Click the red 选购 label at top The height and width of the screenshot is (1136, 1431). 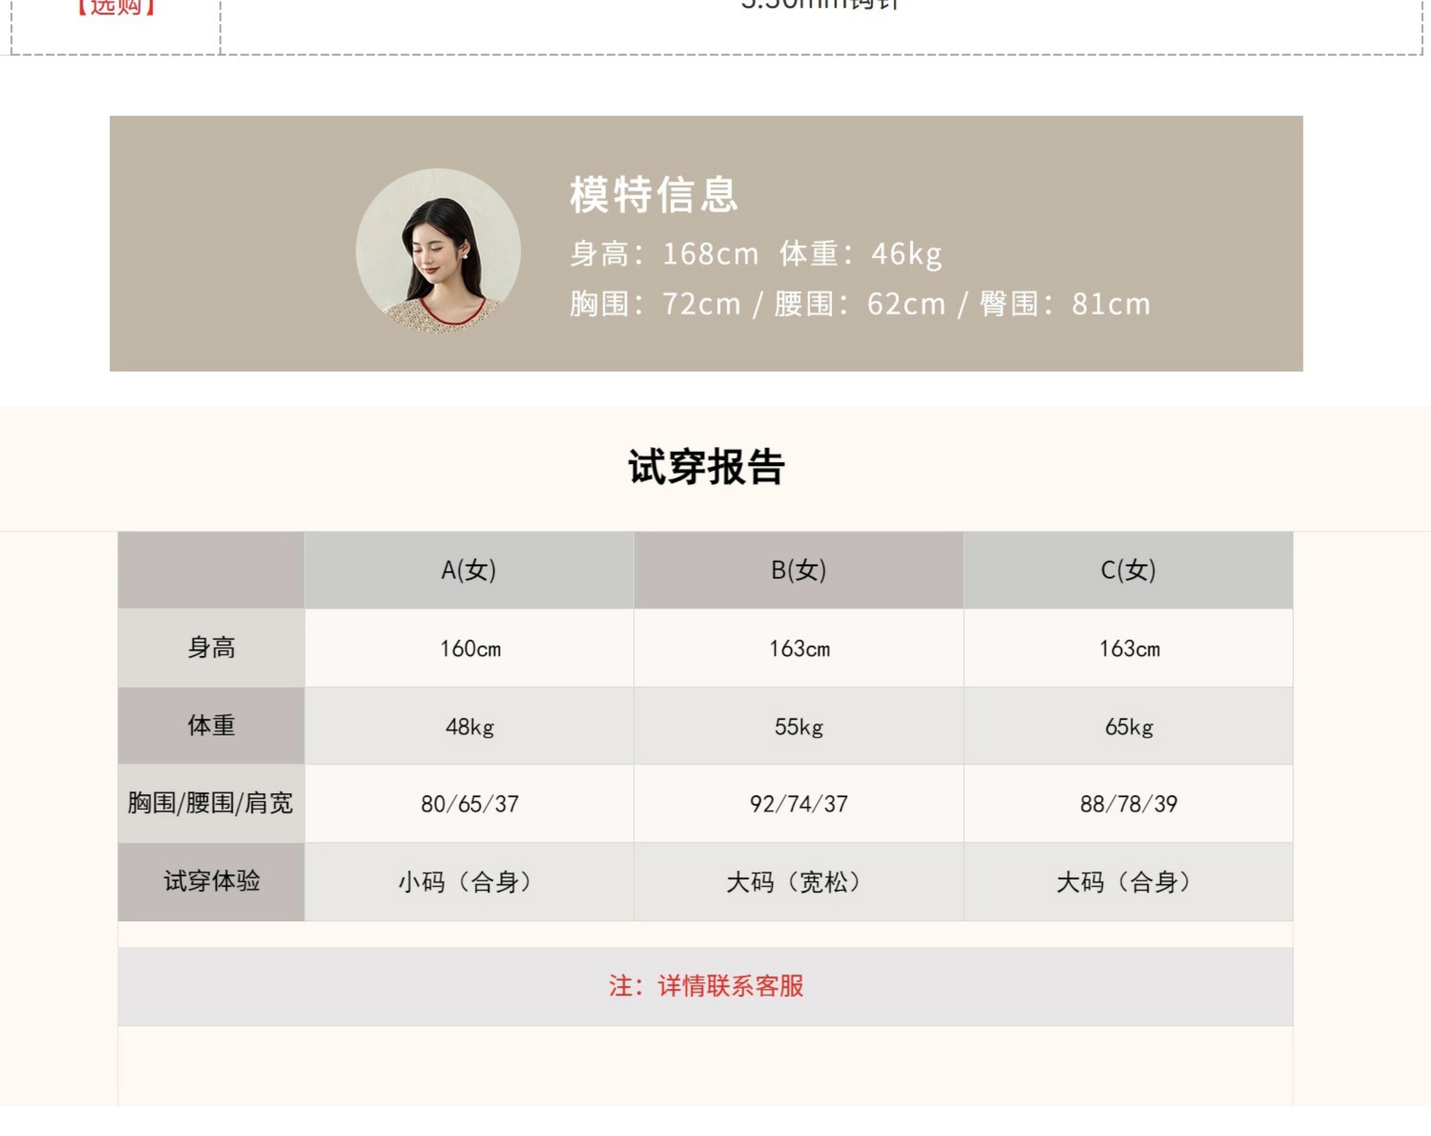(x=116, y=8)
